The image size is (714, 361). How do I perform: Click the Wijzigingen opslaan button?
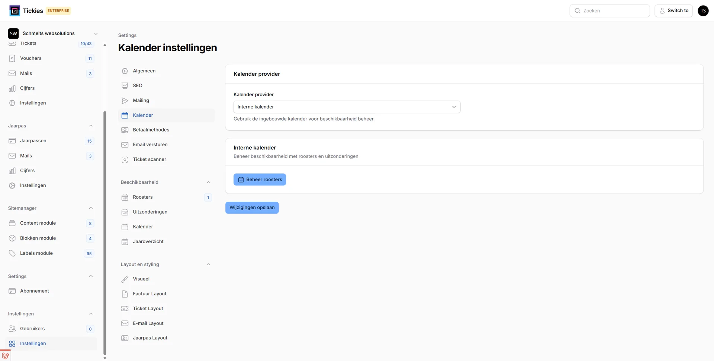tap(252, 207)
